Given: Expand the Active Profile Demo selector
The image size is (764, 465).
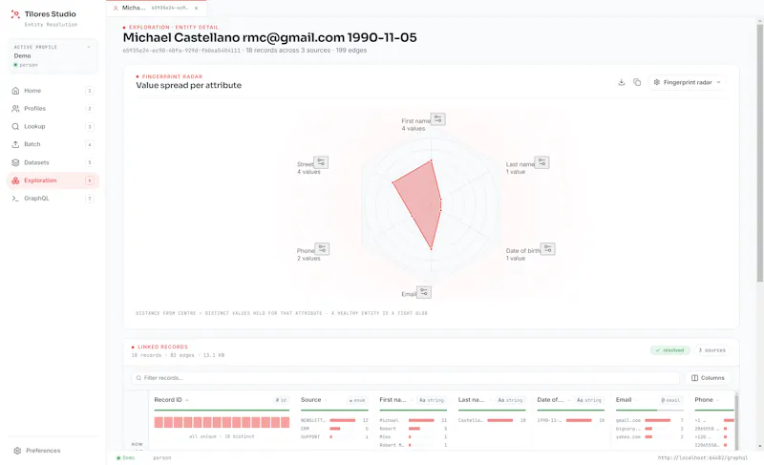Looking at the screenshot, I should 53,55.
